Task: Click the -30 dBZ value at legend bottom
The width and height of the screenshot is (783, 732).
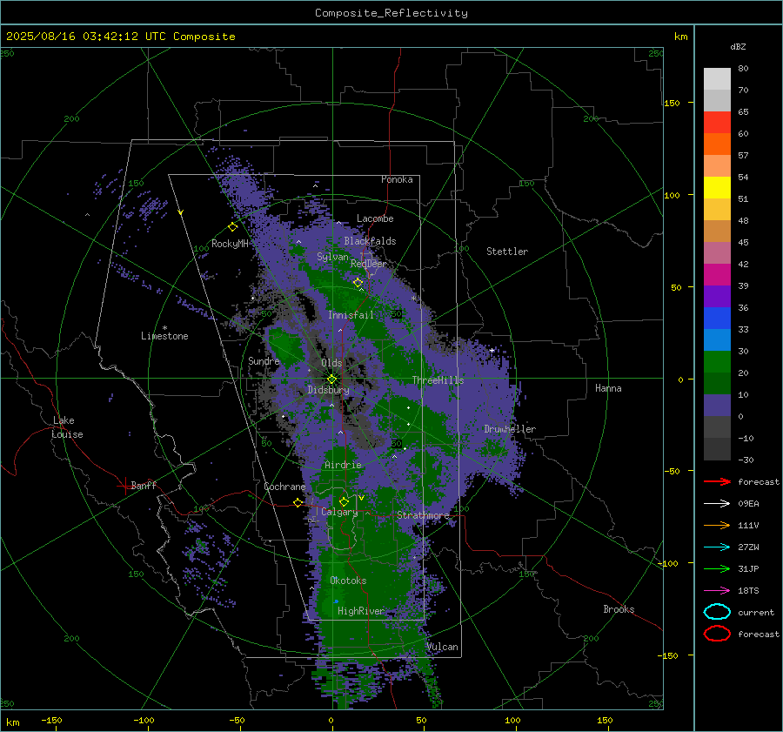Action: (746, 460)
